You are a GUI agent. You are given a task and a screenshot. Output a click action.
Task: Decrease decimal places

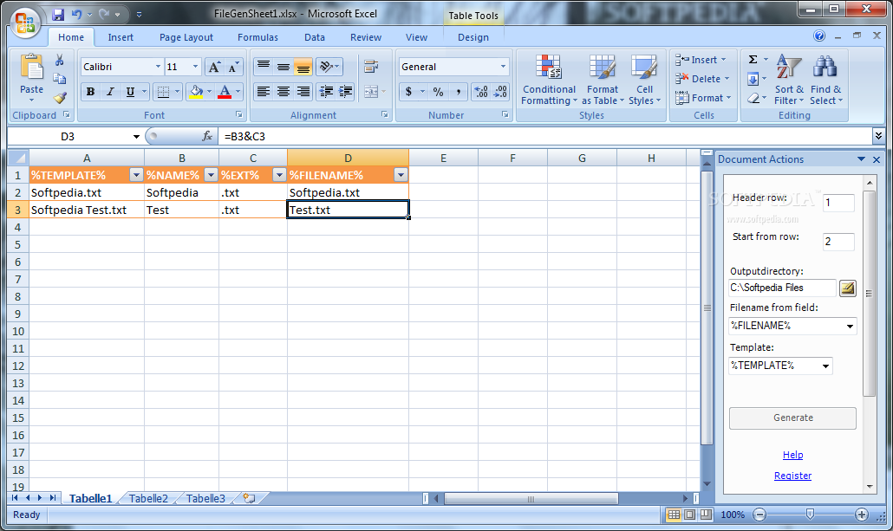tap(500, 92)
